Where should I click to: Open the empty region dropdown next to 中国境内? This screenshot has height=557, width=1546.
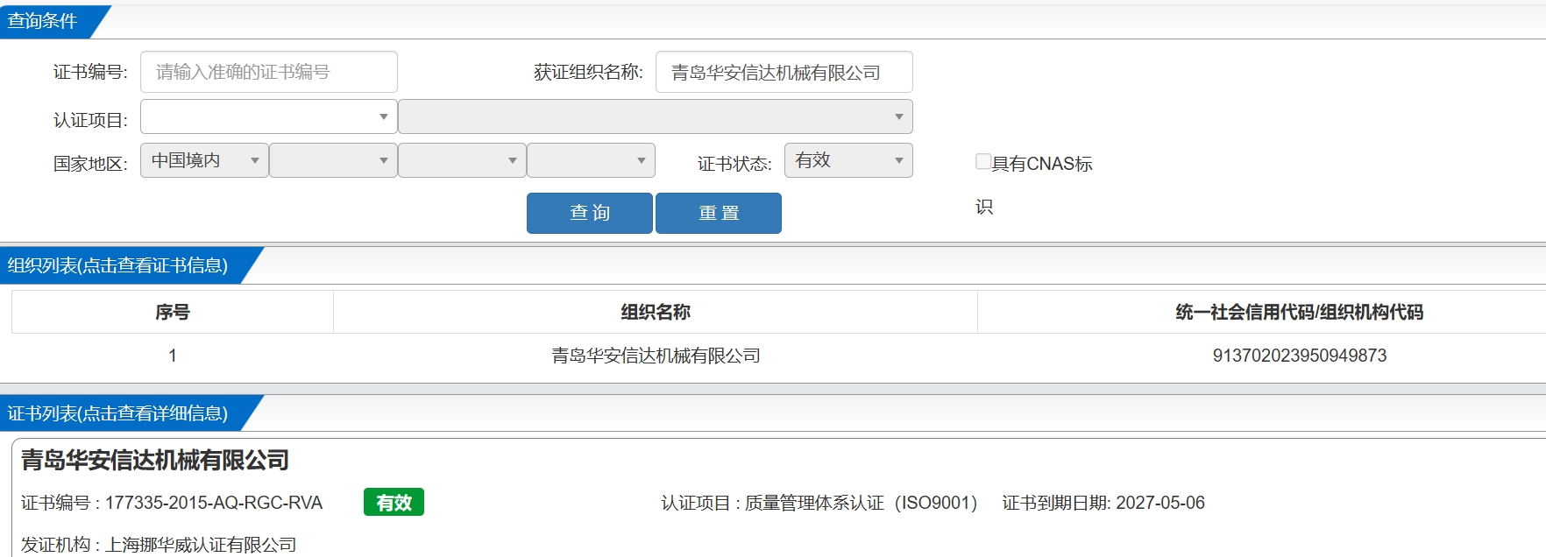pyautogui.click(x=333, y=160)
